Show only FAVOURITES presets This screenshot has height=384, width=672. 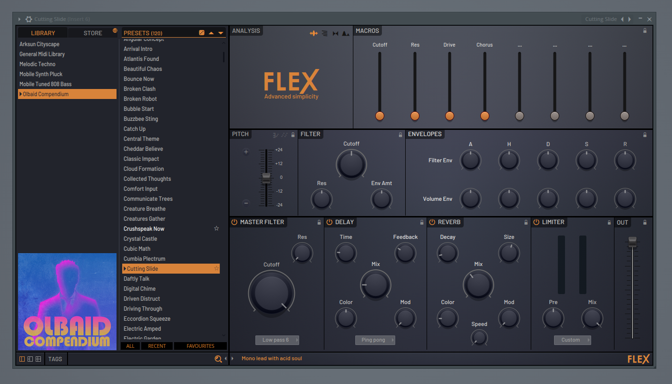click(x=200, y=346)
